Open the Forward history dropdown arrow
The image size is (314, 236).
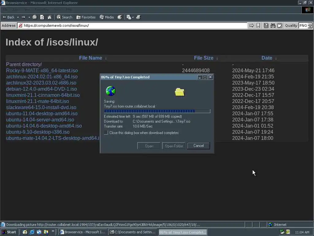[x=29, y=17]
